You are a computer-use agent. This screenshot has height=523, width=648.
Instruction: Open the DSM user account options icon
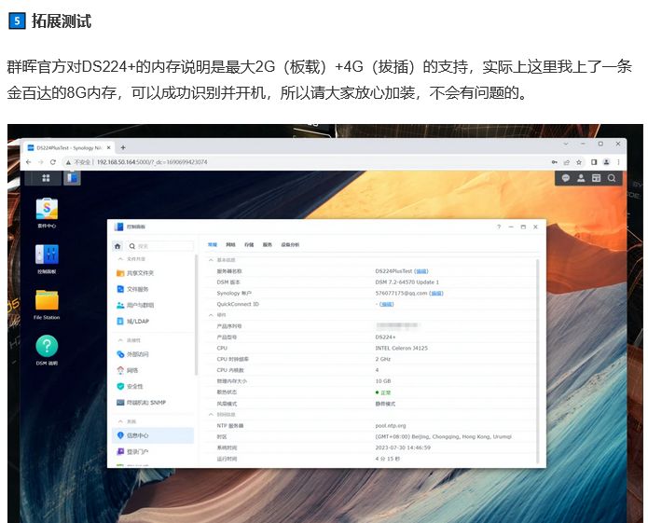581,178
